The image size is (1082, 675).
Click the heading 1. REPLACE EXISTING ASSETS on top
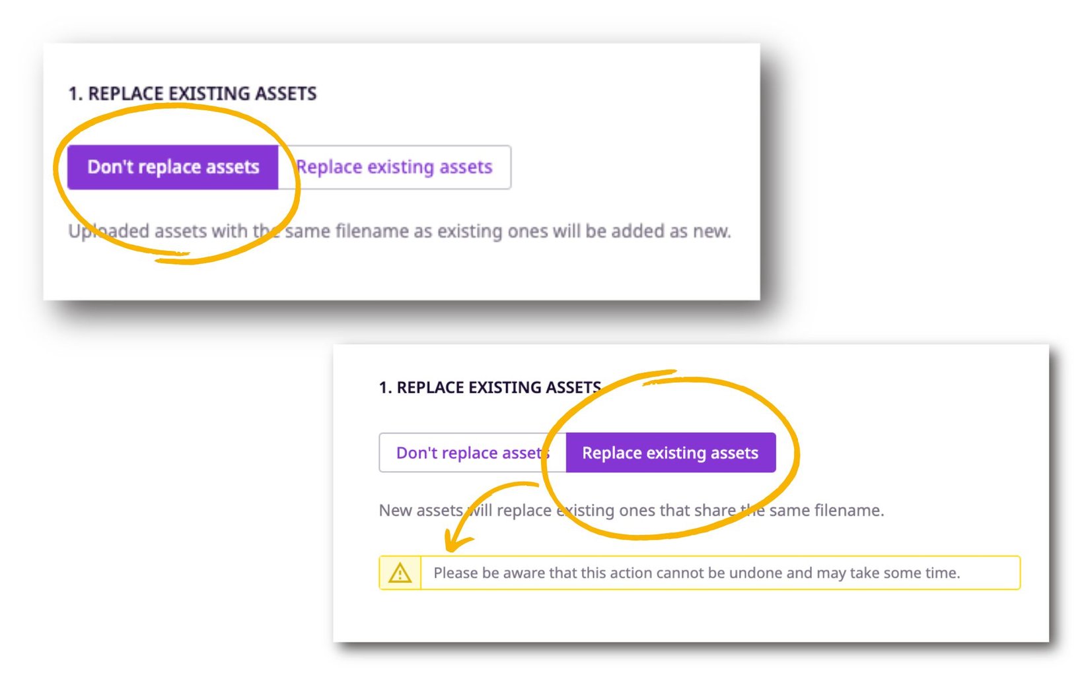pyautogui.click(x=192, y=94)
